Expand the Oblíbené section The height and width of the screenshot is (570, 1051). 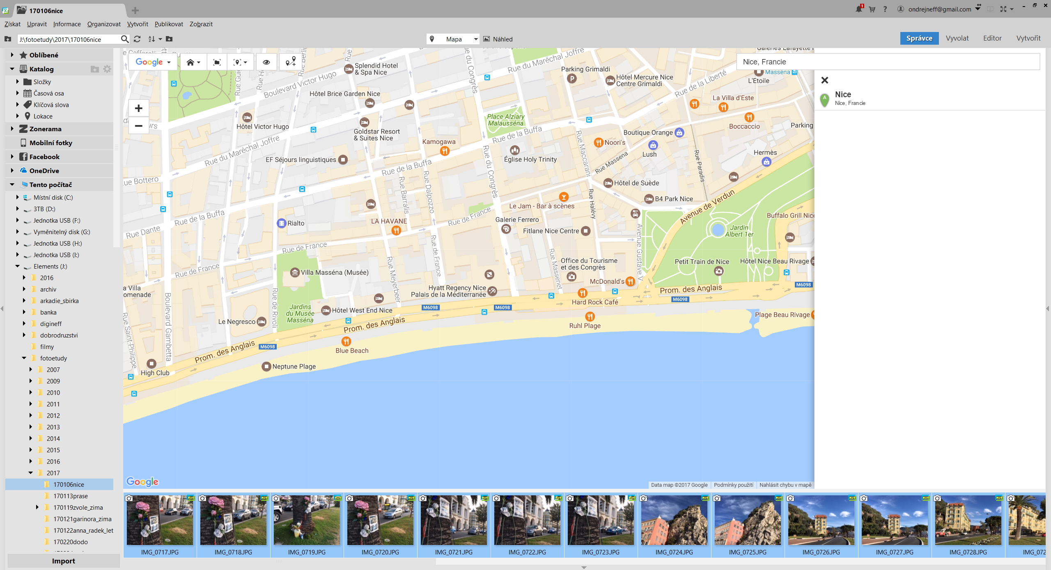(x=12, y=55)
